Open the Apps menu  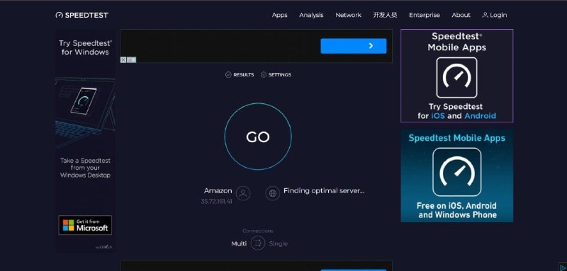(x=279, y=15)
